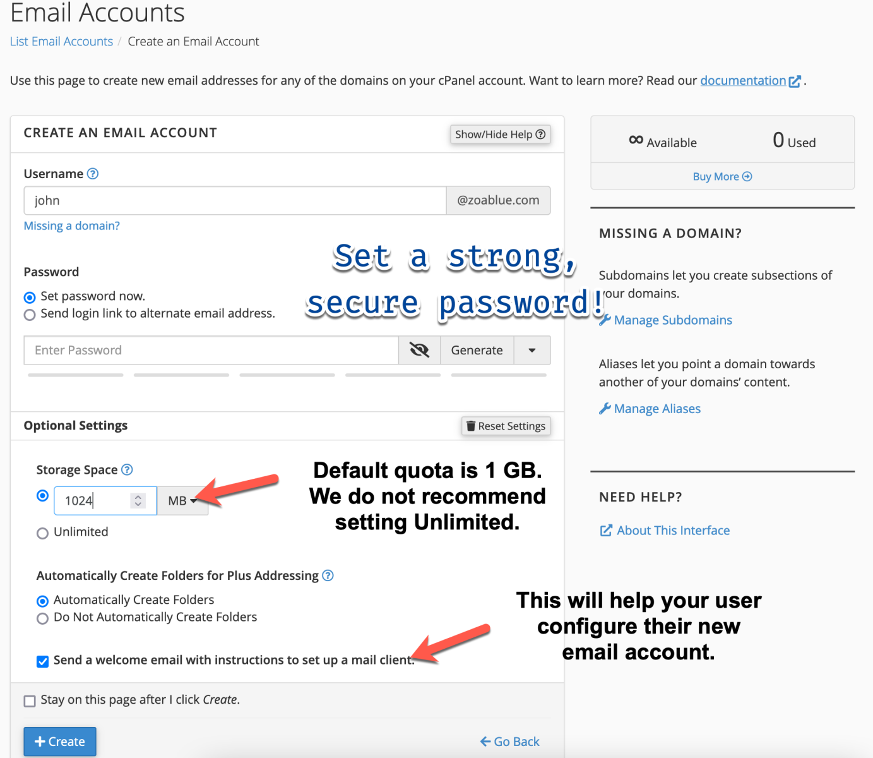Select Unlimited storage space option
The height and width of the screenshot is (758, 873).
pos(43,533)
